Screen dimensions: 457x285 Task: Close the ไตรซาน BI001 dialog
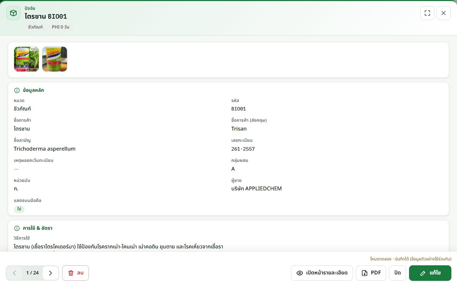(444, 13)
